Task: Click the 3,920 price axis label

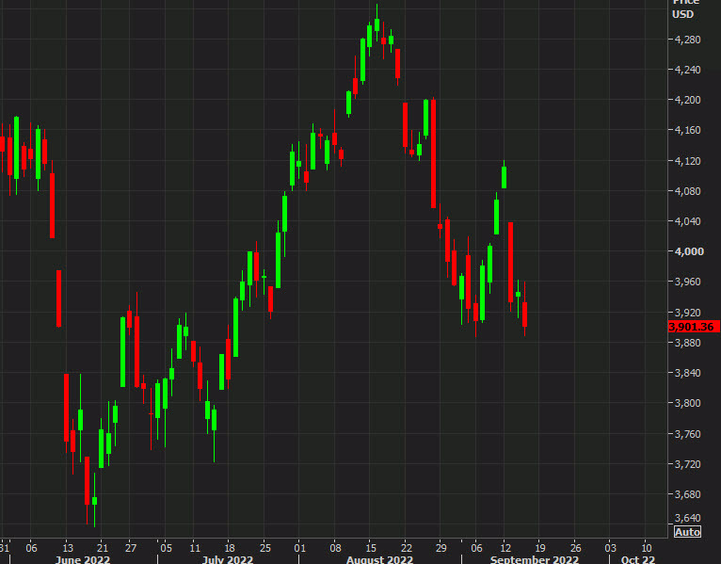Action: click(687, 313)
